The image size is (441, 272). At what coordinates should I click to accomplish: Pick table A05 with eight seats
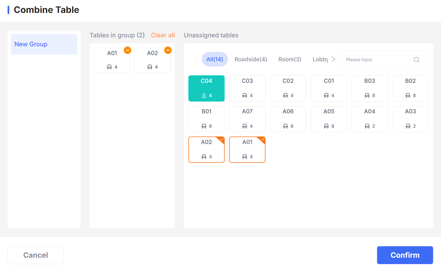coord(329,119)
